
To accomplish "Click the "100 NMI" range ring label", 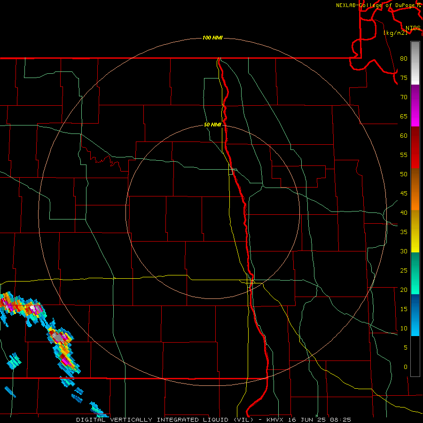I will tap(212, 38).
